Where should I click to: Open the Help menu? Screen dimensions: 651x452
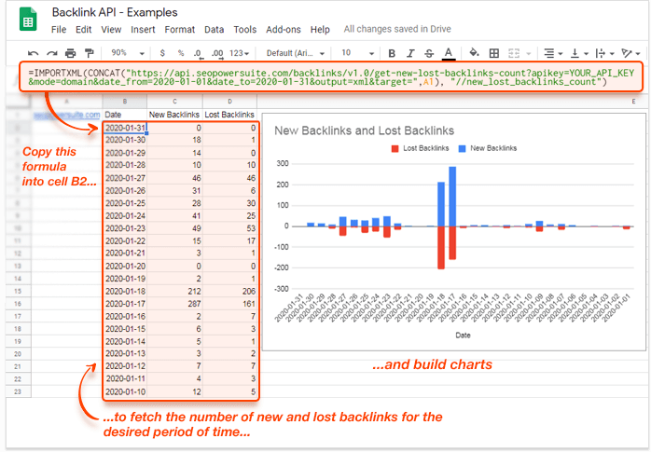point(320,30)
